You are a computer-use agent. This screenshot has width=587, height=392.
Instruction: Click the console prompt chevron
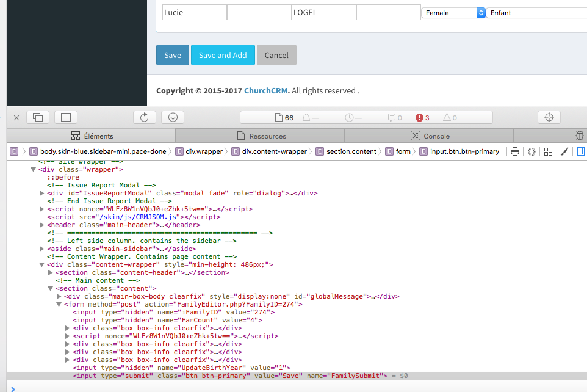coord(13,389)
